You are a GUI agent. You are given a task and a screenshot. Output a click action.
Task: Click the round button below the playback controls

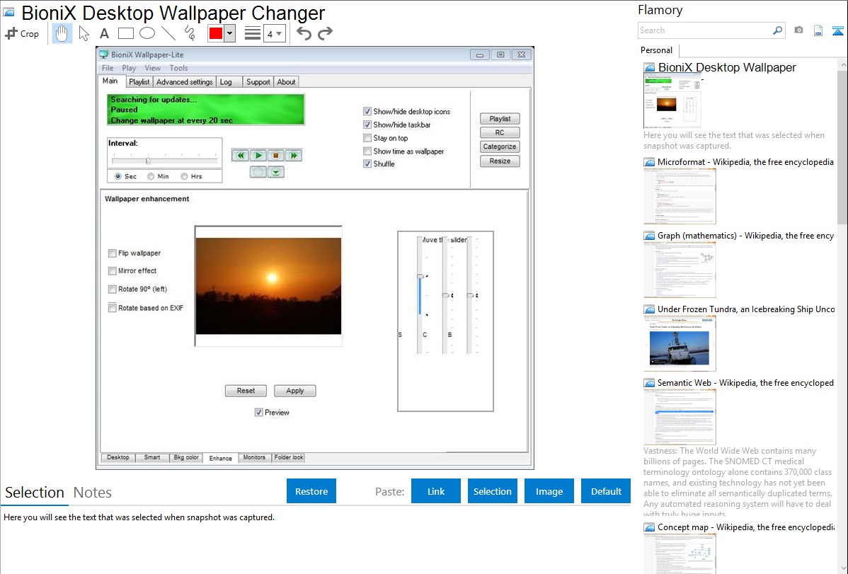click(258, 172)
